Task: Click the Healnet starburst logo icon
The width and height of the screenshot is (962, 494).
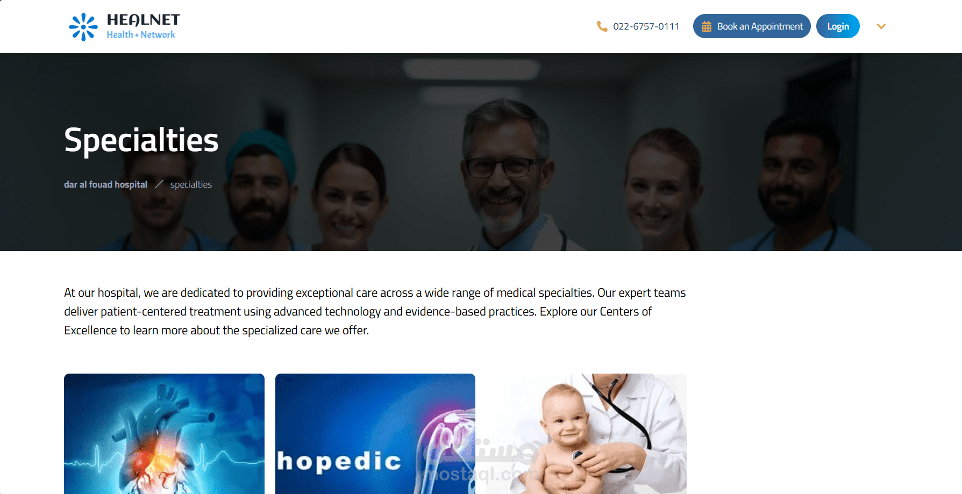Action: [x=83, y=27]
